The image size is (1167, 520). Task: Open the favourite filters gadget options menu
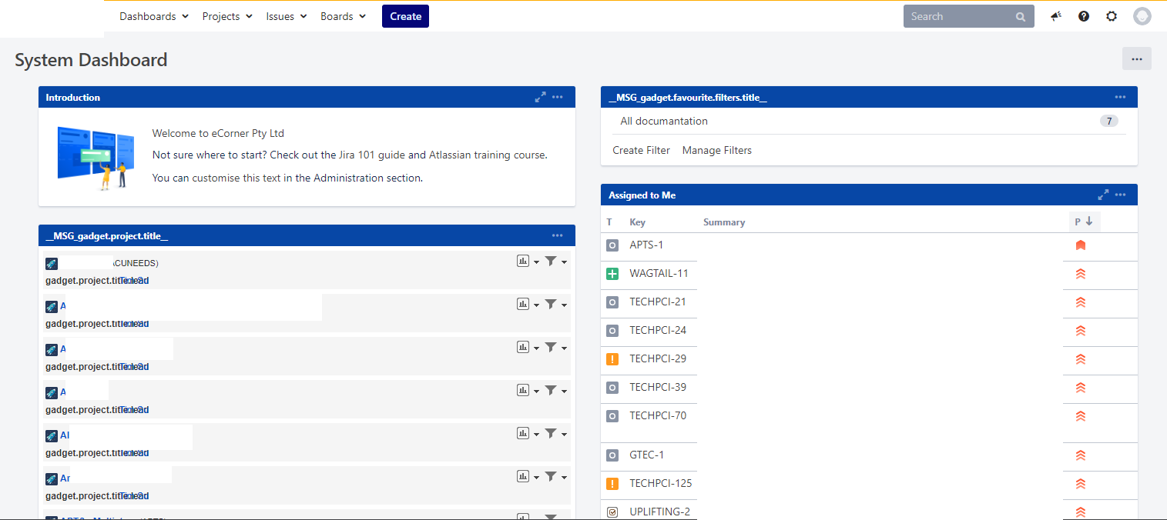tap(1120, 97)
